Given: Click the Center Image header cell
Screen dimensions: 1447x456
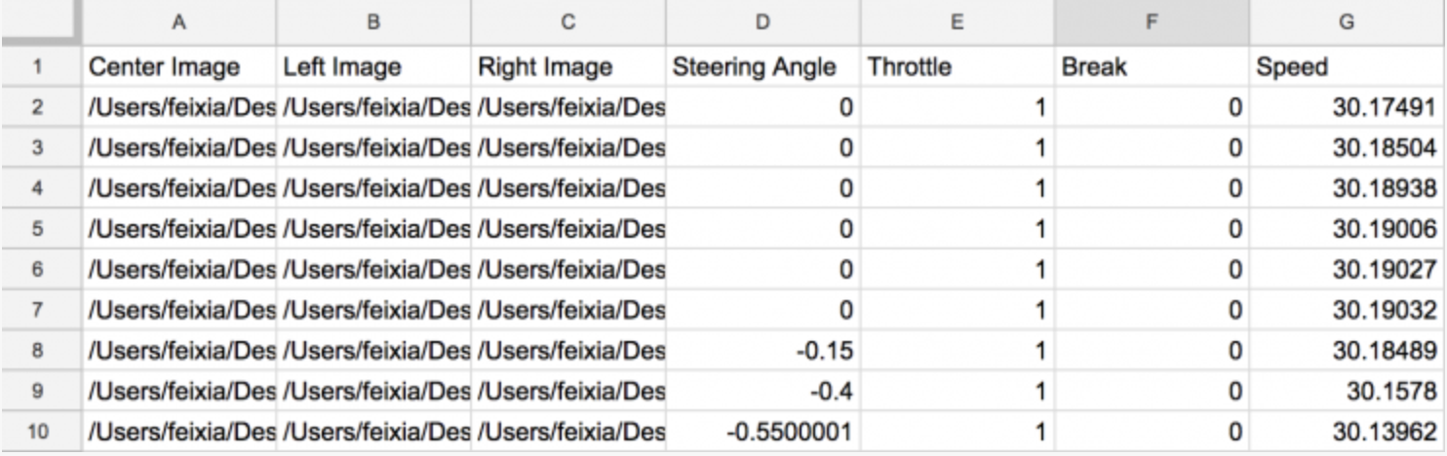Looking at the screenshot, I should [x=178, y=67].
